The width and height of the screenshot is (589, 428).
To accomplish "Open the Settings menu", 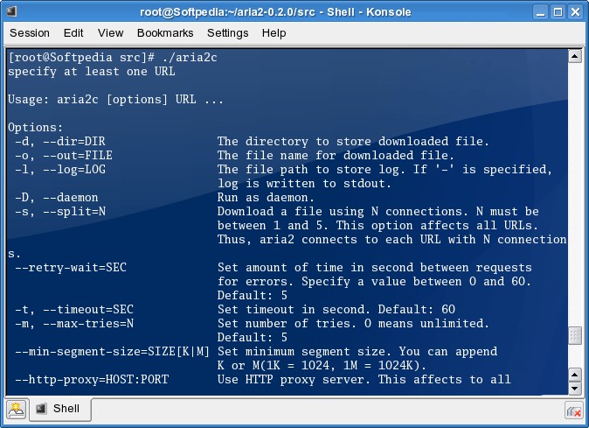I will click(228, 32).
